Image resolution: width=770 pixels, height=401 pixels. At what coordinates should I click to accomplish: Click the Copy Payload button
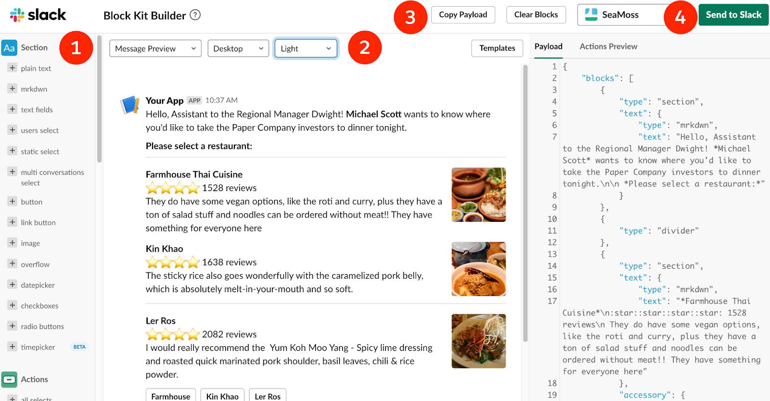pyautogui.click(x=463, y=14)
